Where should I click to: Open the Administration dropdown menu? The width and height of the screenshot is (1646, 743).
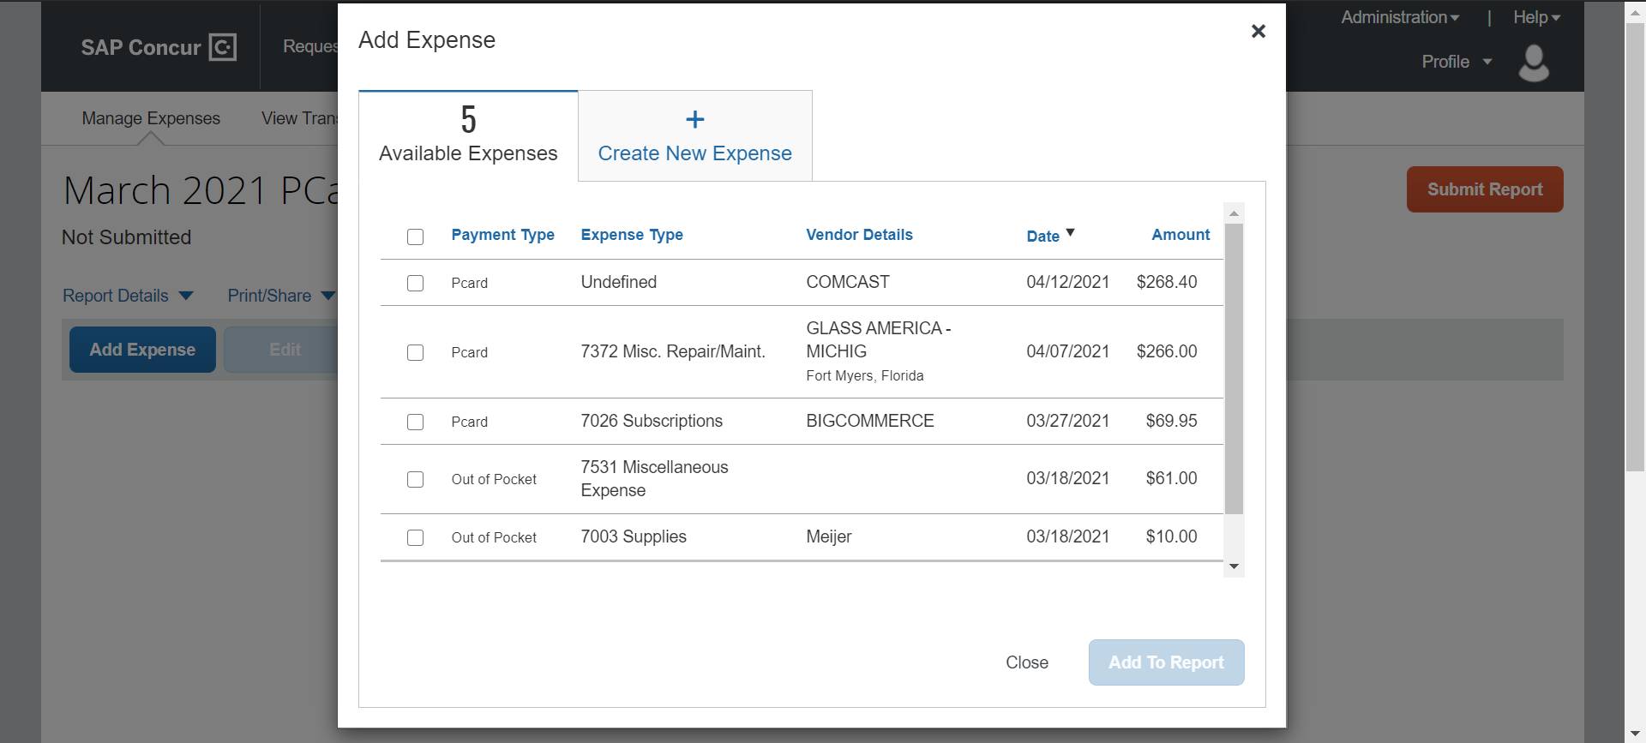click(1399, 17)
